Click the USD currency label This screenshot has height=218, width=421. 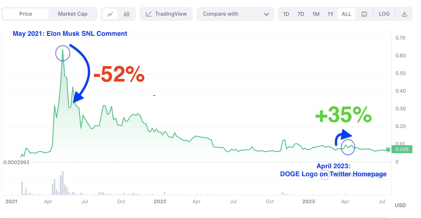400,205
